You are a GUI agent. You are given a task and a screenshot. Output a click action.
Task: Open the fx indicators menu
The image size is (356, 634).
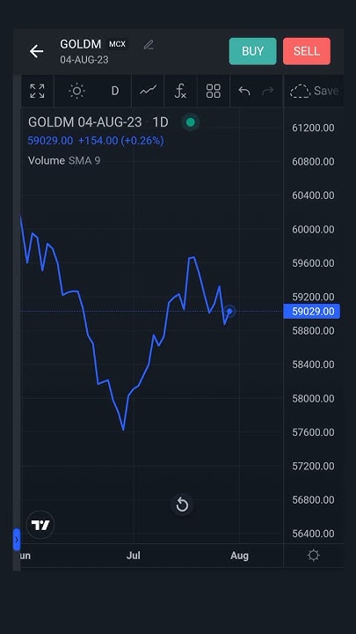coord(180,91)
